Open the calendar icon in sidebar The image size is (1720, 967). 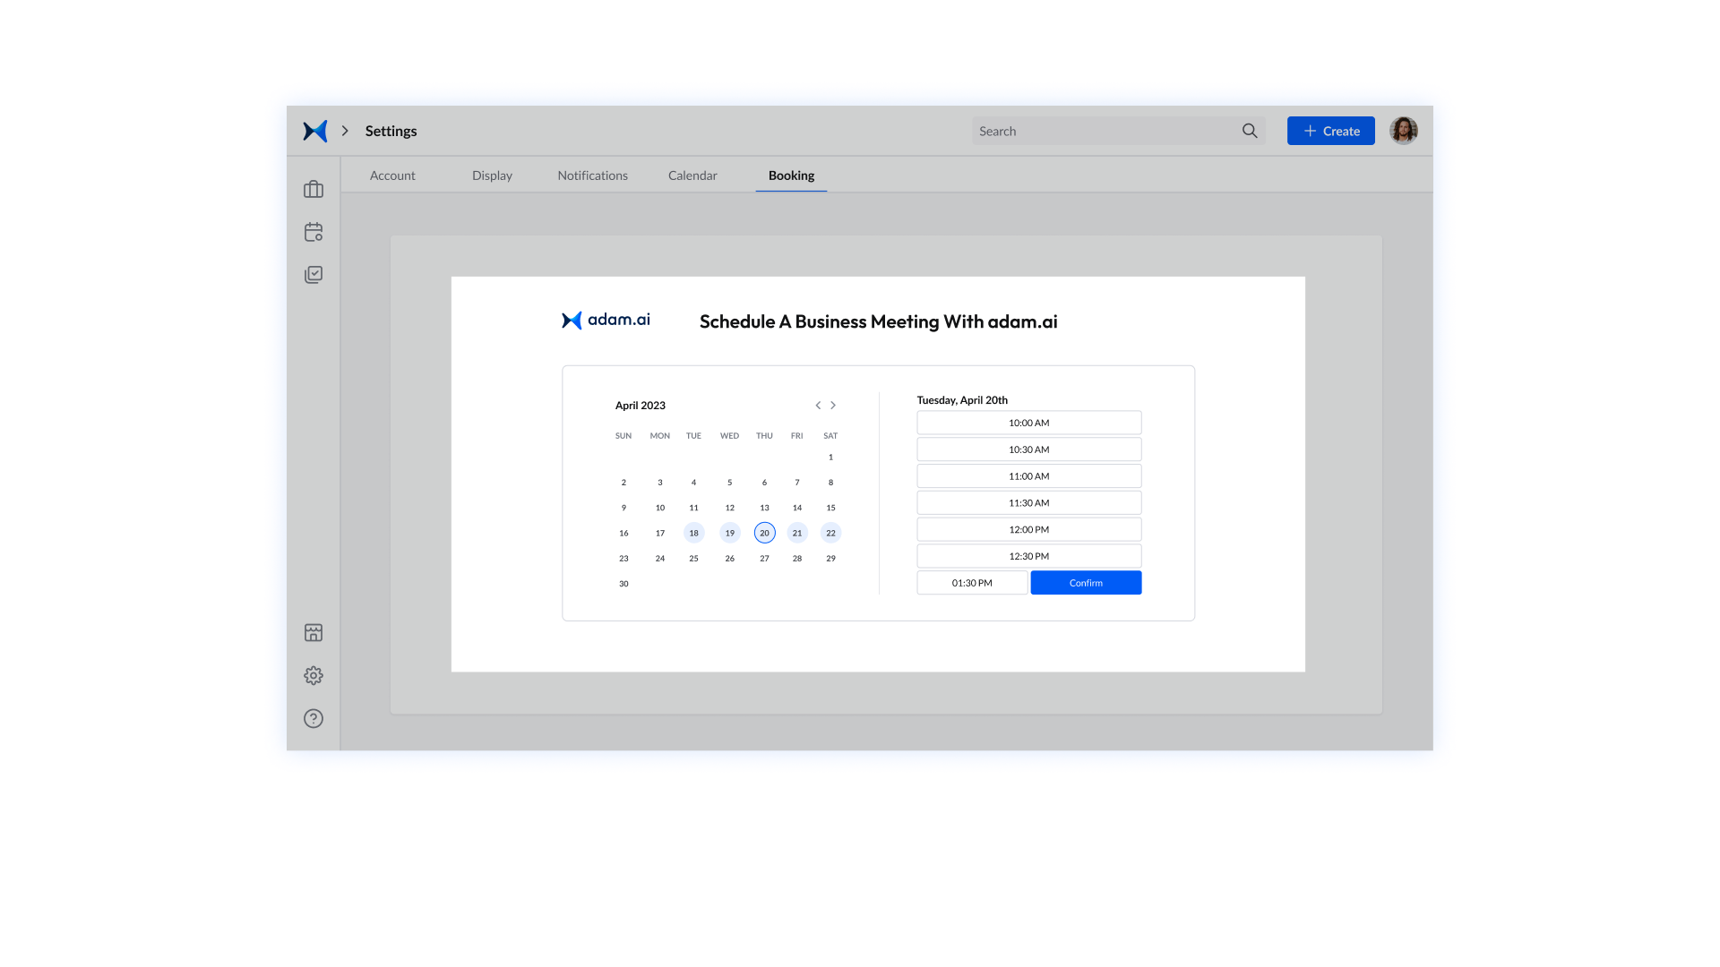[x=314, y=232]
